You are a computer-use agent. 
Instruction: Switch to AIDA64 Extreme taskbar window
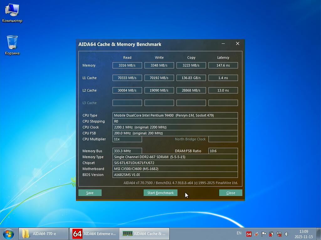tap(94, 234)
